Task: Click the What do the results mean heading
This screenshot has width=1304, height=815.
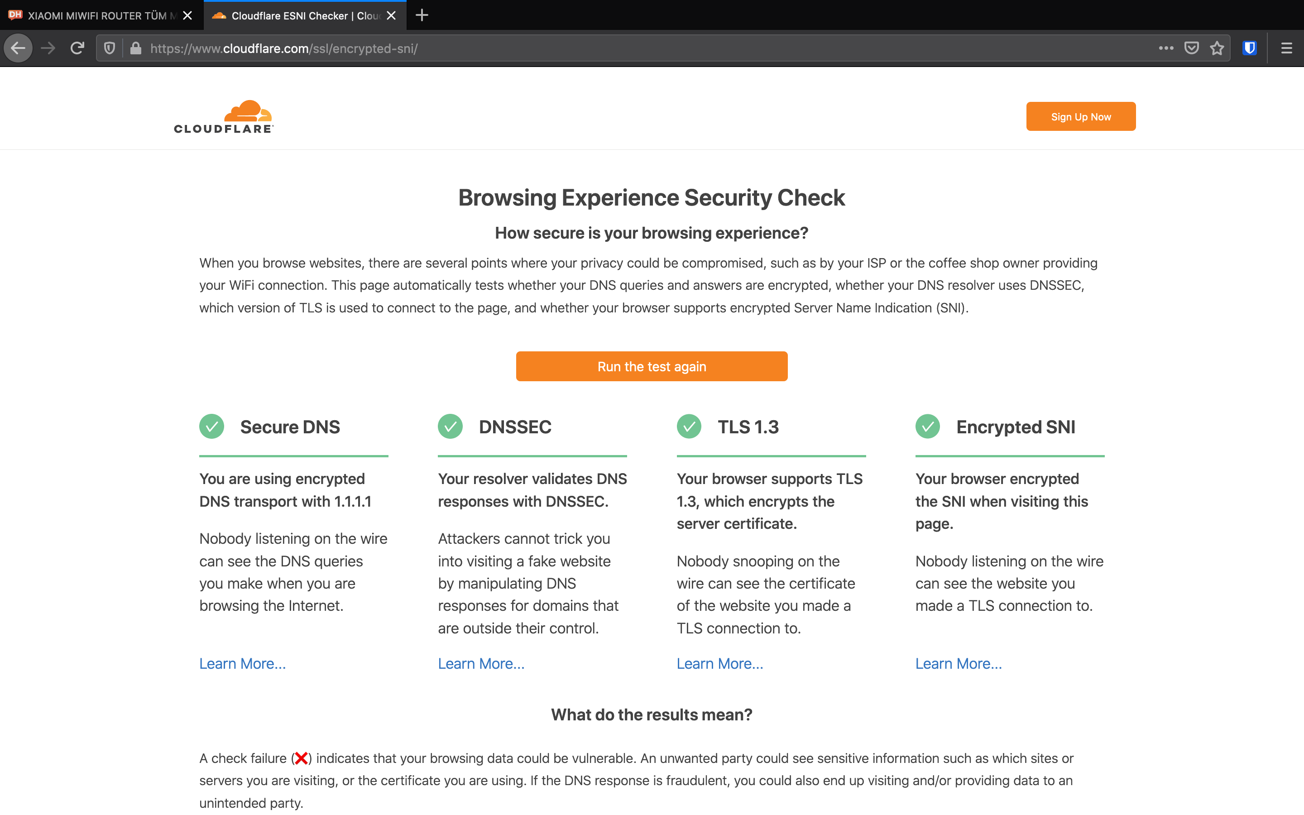Action: [x=652, y=715]
